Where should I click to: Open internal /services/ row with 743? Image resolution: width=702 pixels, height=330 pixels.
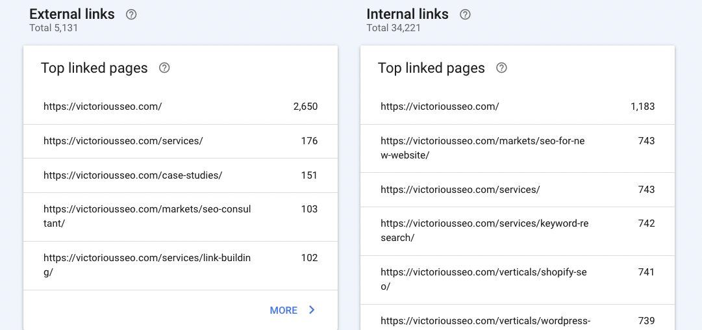518,190
